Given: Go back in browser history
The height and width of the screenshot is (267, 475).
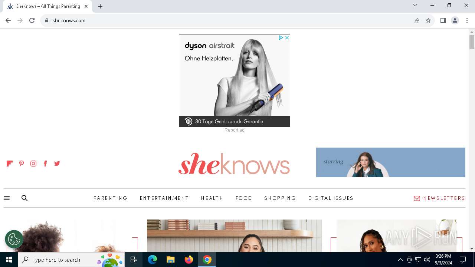Looking at the screenshot, I should (x=8, y=20).
